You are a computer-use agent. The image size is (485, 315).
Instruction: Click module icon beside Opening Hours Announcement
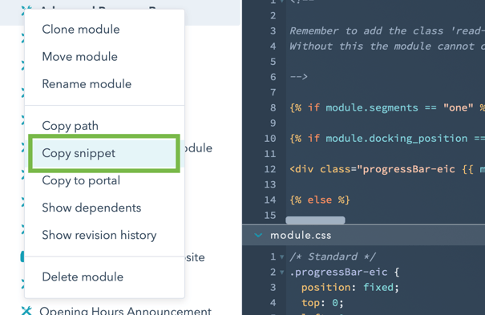(26, 310)
